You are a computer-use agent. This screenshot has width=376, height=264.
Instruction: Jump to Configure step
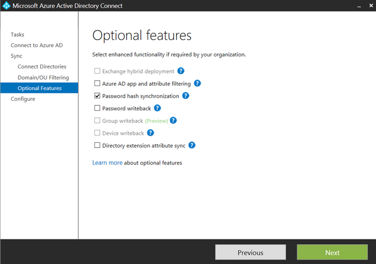point(23,99)
